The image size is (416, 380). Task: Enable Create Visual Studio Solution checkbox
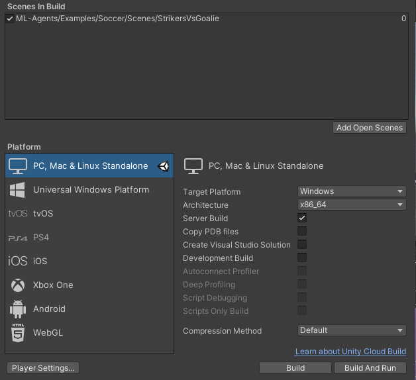click(302, 244)
